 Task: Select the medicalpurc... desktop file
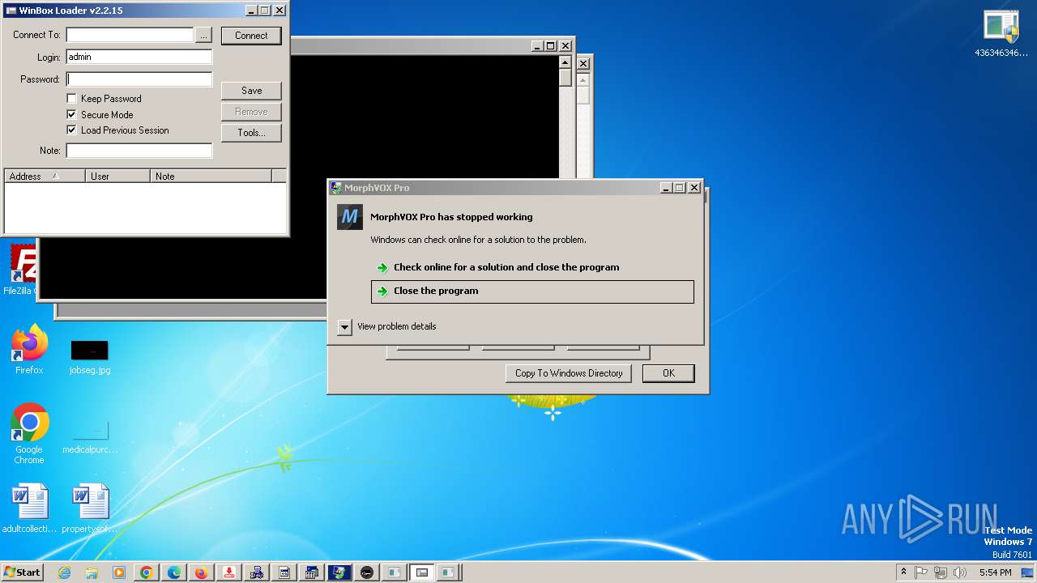point(90,437)
